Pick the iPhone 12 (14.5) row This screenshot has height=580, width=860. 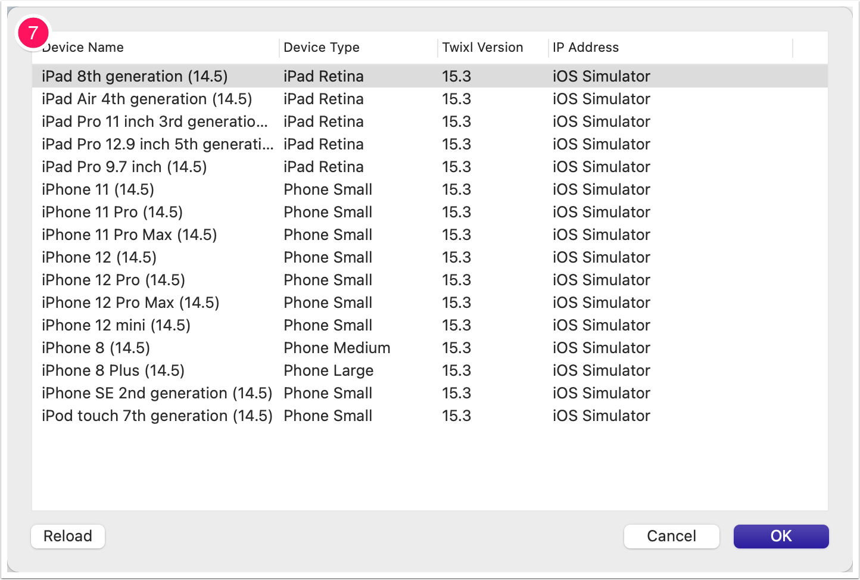coord(429,257)
